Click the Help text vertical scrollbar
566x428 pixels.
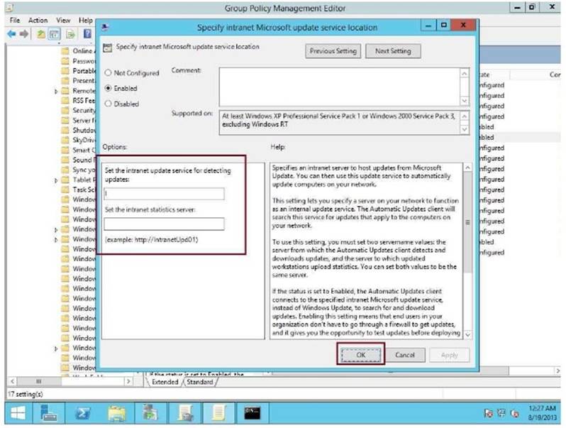tap(466, 248)
